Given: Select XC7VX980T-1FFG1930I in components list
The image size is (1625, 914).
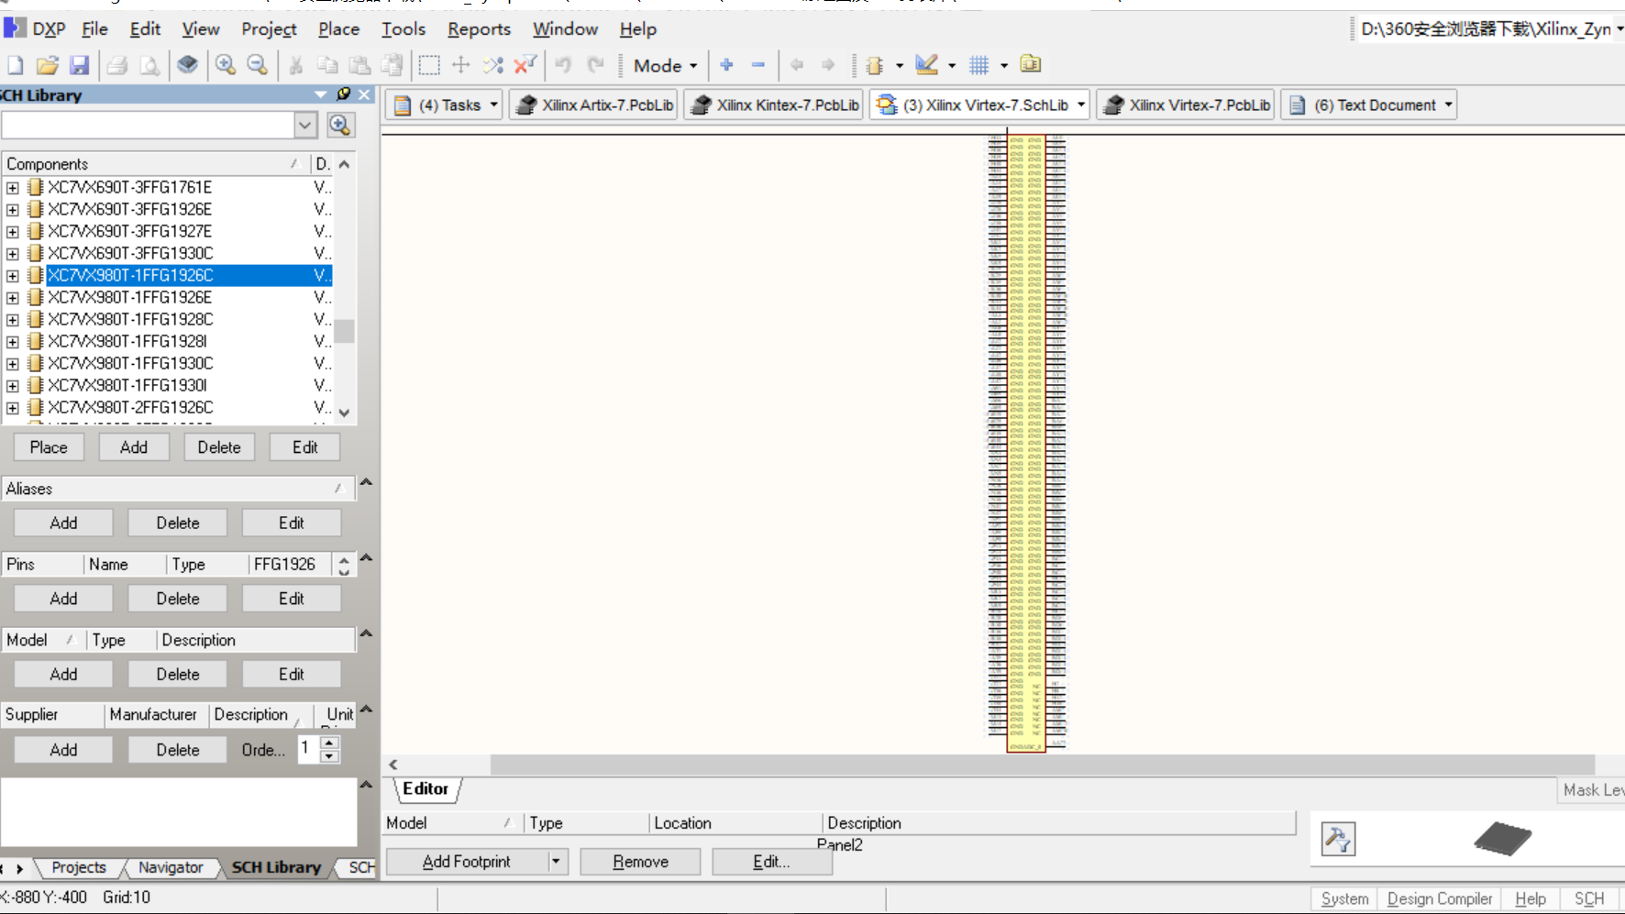Looking at the screenshot, I should point(127,385).
